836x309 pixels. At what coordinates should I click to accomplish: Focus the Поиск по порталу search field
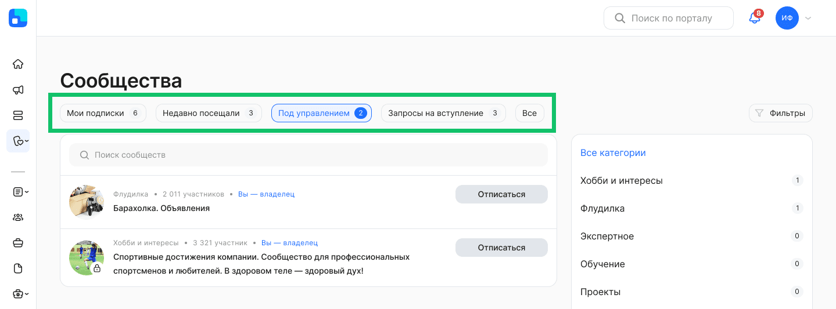tap(669, 18)
